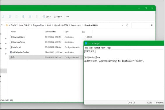Open the See more ellipsis menu

tap(68, 17)
